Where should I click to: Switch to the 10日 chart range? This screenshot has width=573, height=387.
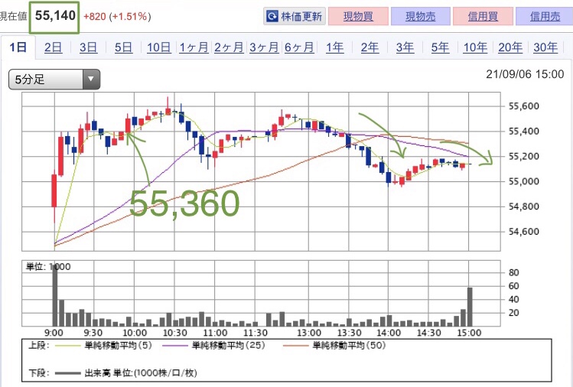click(x=158, y=47)
